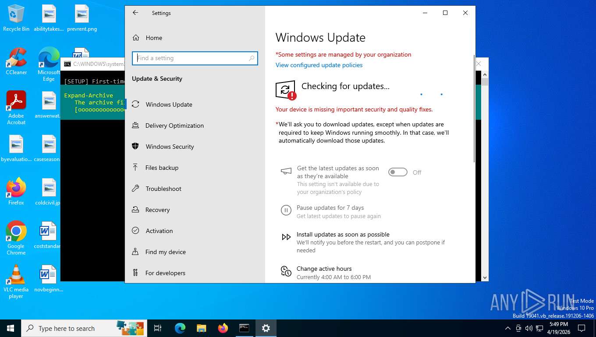The width and height of the screenshot is (596, 337).
Task: Click the Recovery icon in sidebar
Action: [x=135, y=210]
